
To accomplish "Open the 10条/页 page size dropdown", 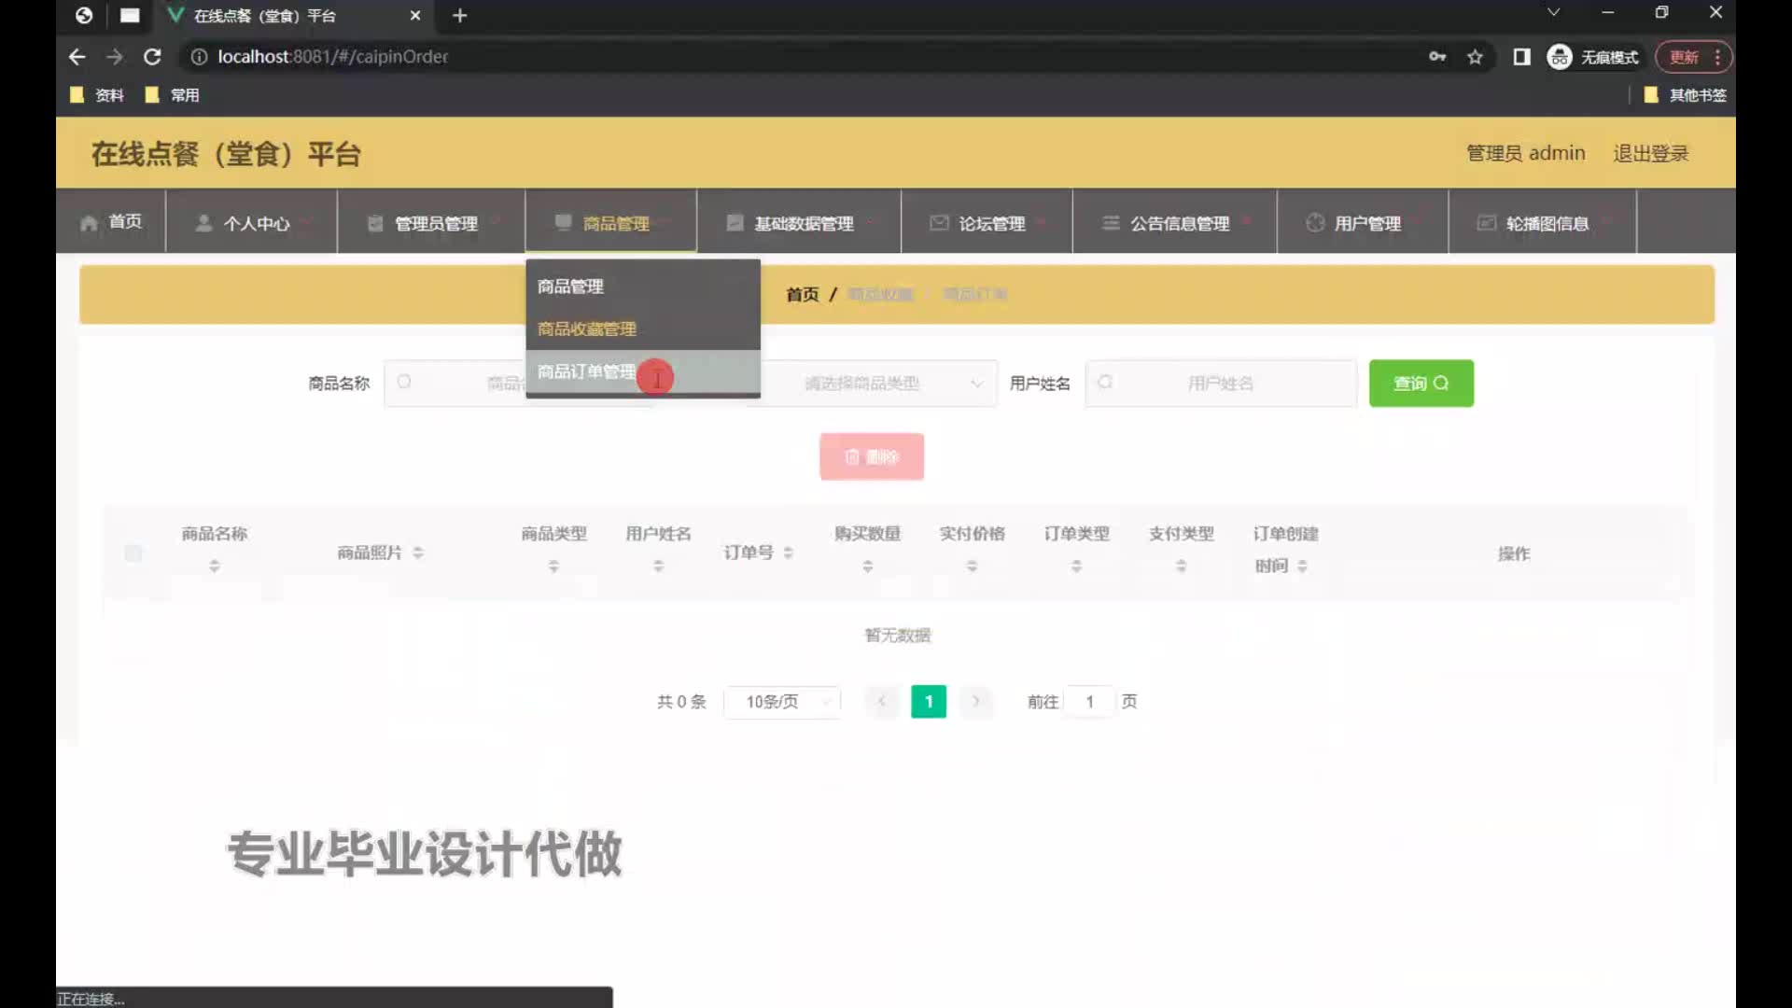I will click(x=782, y=702).
